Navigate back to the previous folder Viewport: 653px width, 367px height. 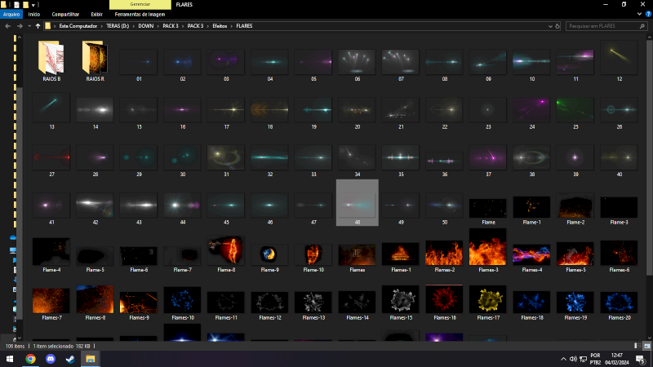tap(7, 26)
